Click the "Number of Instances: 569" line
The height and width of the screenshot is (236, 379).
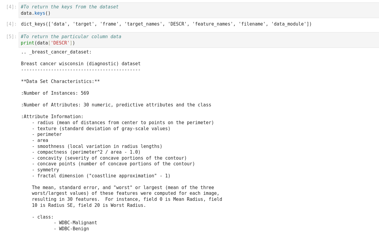55,93
